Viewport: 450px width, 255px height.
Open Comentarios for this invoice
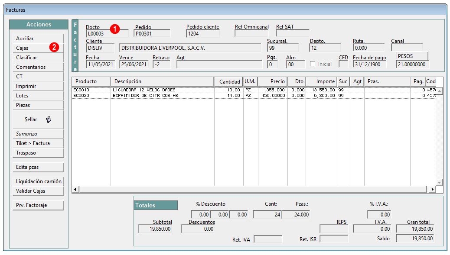[38, 67]
